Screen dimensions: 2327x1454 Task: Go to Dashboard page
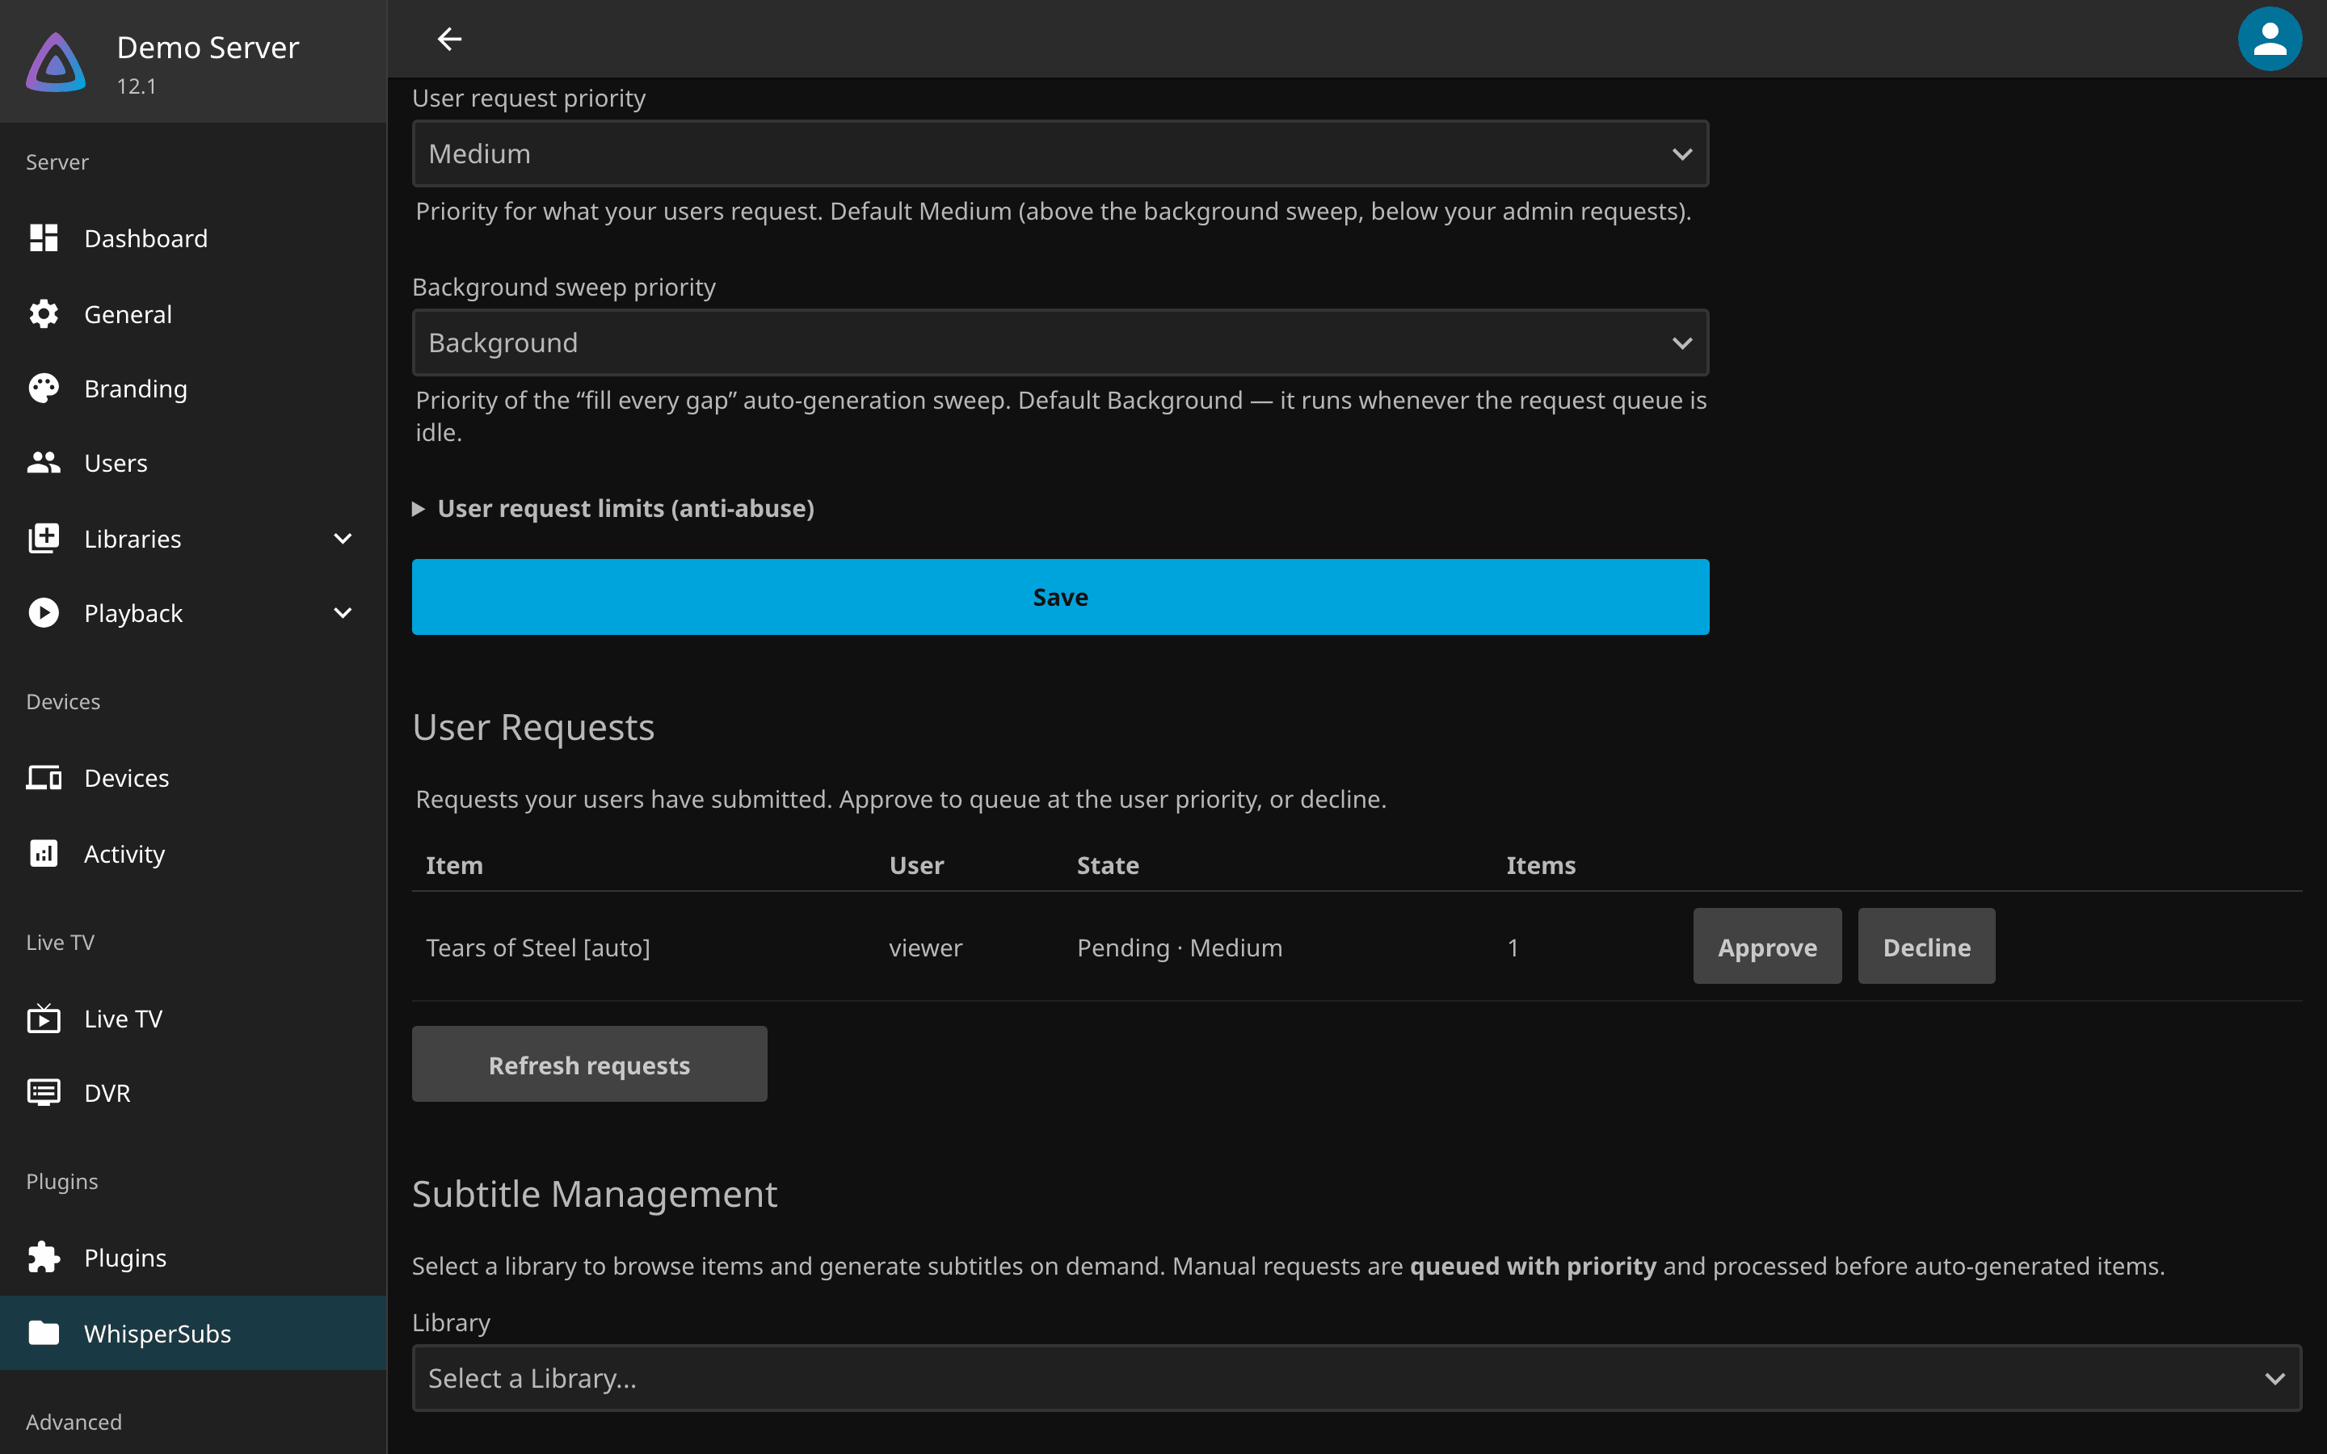[x=193, y=237]
